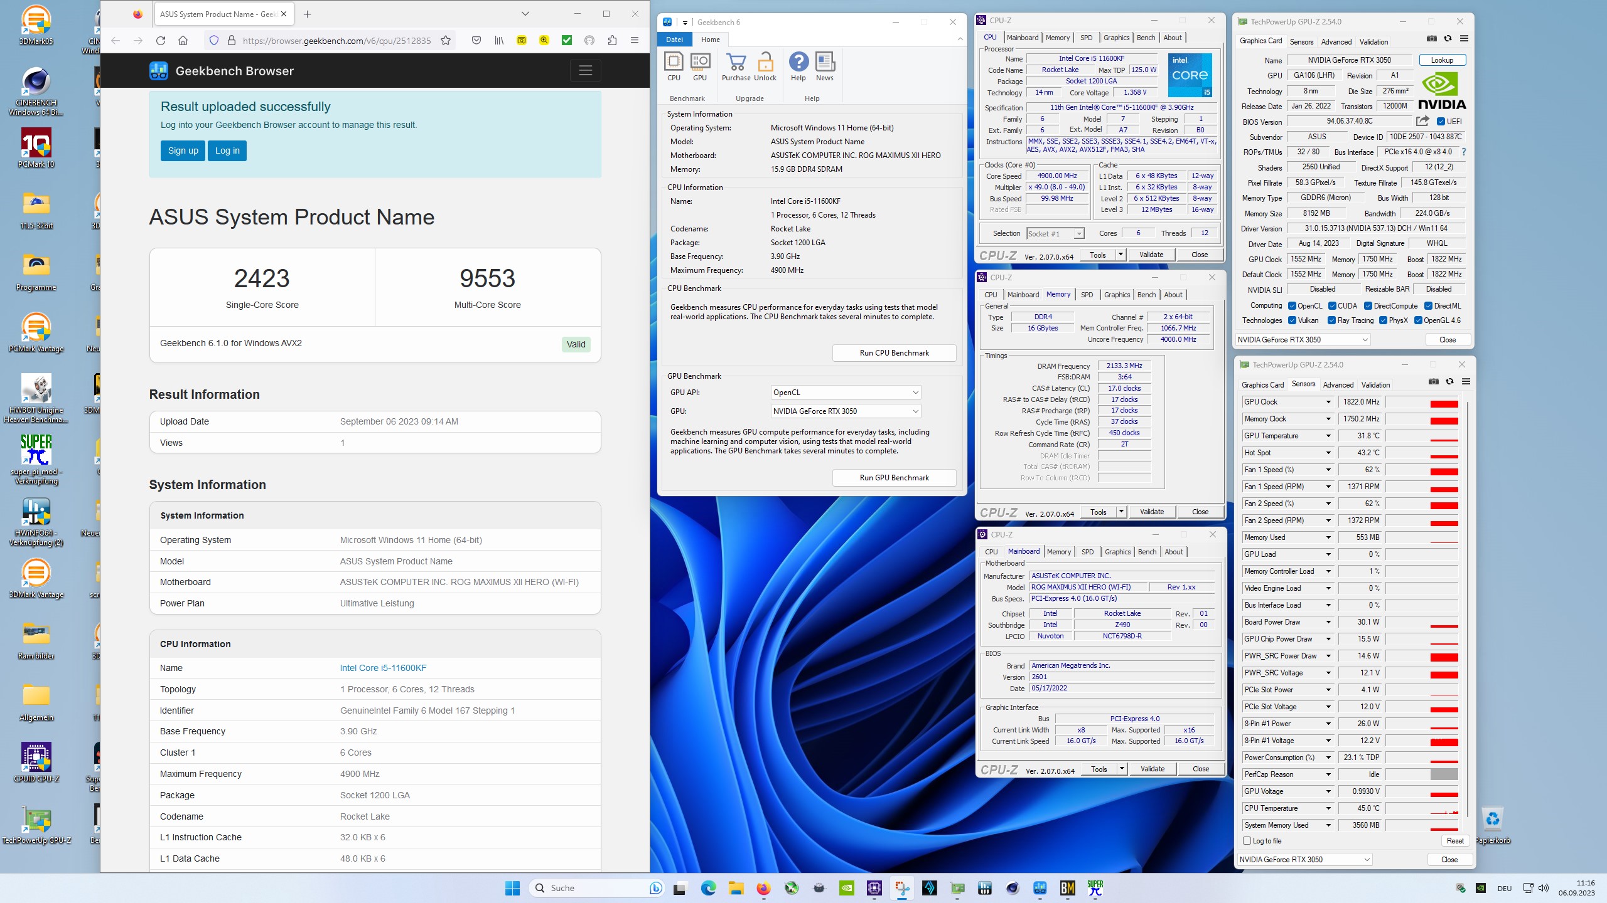Open File Explorer from the taskbar
The width and height of the screenshot is (1607, 903).
736,888
